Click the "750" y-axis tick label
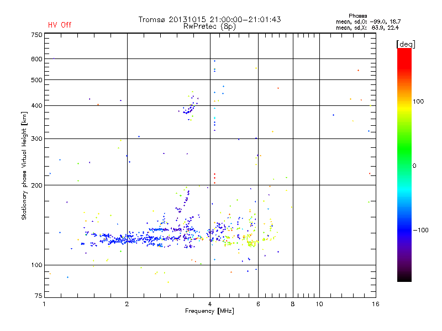This screenshot has height=331, width=442. (36, 34)
